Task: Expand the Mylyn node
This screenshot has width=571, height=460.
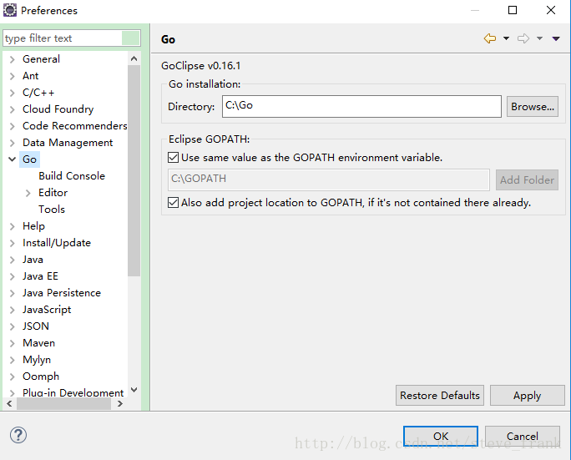Action: 12,360
